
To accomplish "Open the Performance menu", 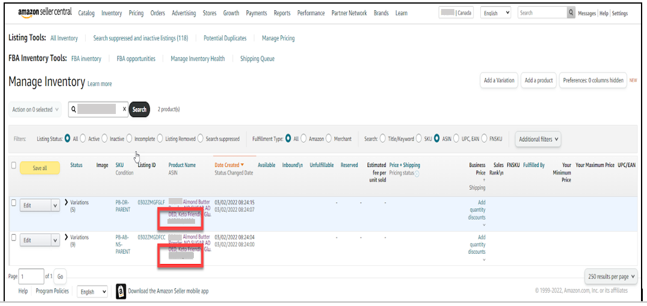I will click(x=311, y=13).
